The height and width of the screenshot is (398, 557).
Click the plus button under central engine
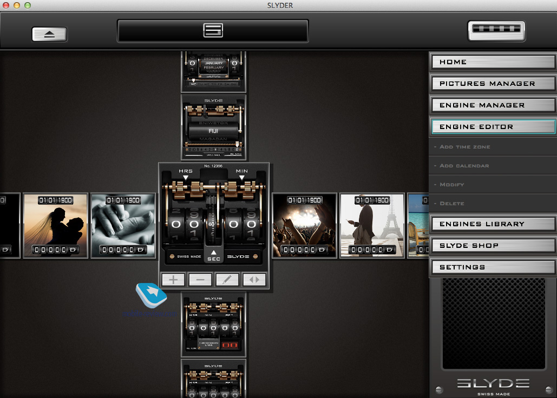pos(173,280)
